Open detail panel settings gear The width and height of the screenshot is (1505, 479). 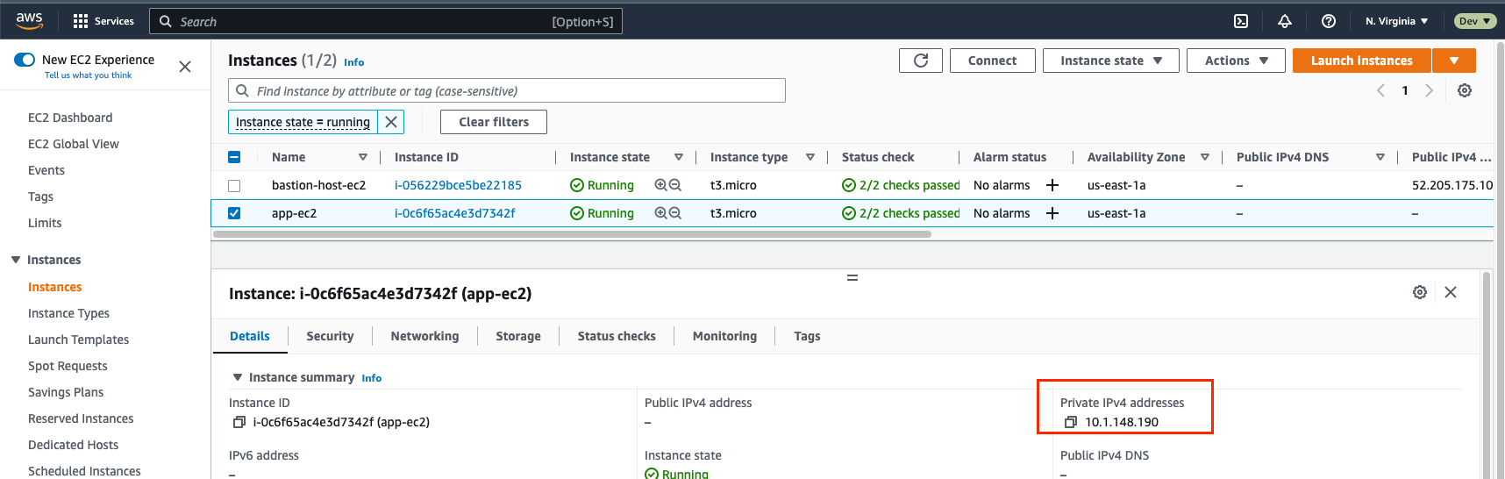(1420, 292)
